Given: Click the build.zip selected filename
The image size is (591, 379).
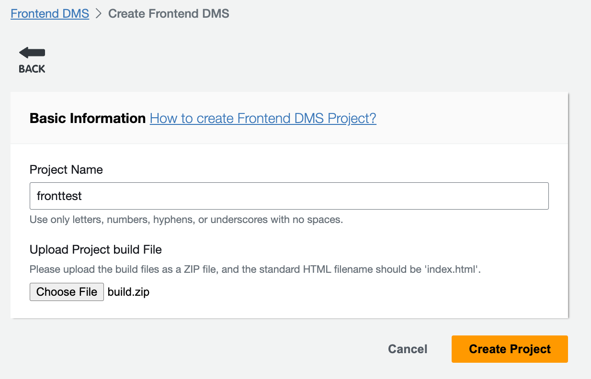Looking at the screenshot, I should (x=128, y=292).
